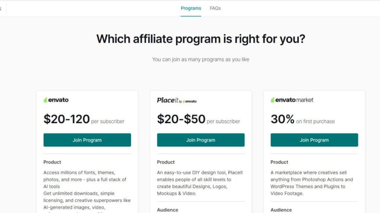
Task: Click Audience heading in Placeit card
Action: (x=168, y=210)
